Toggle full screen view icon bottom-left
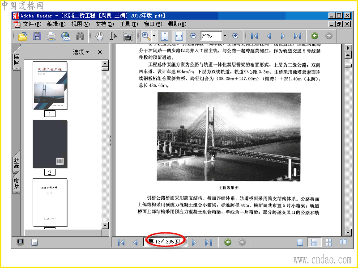This screenshot has width=358, height=268. pos(20,242)
